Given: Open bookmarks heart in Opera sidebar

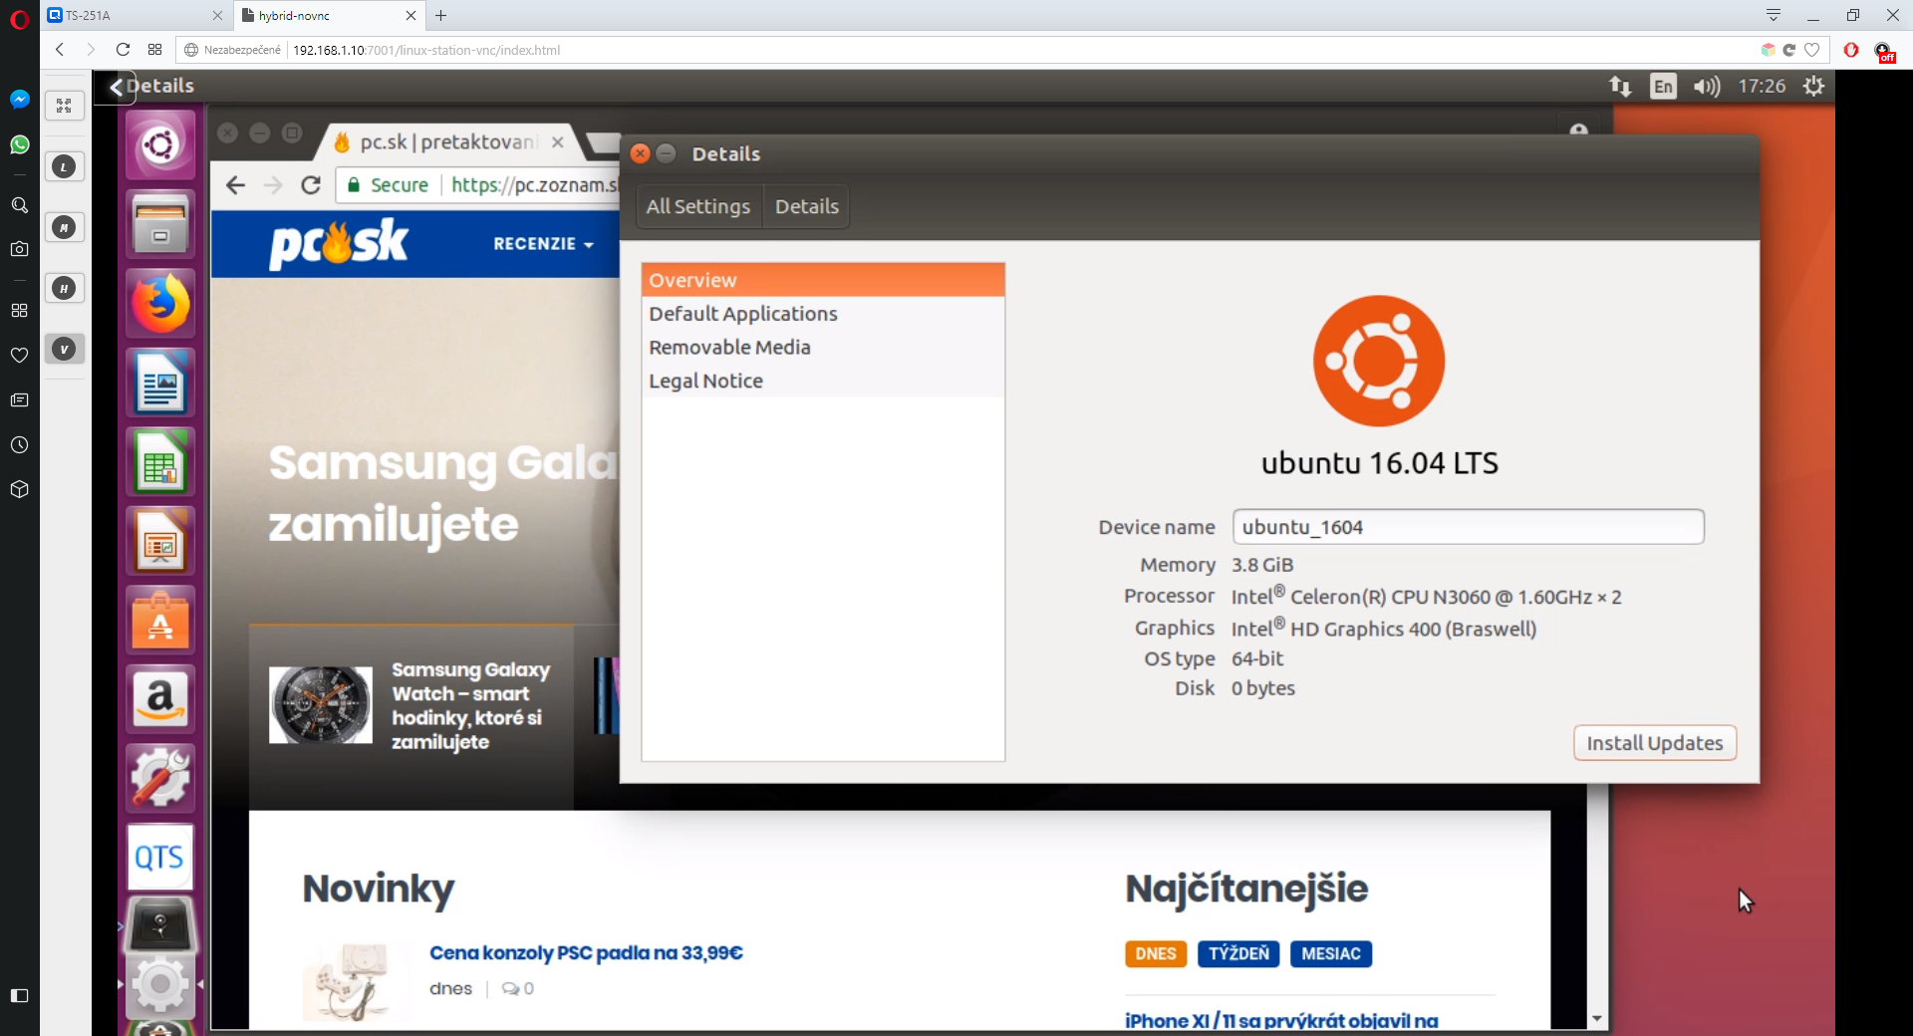Looking at the screenshot, I should coord(19,355).
